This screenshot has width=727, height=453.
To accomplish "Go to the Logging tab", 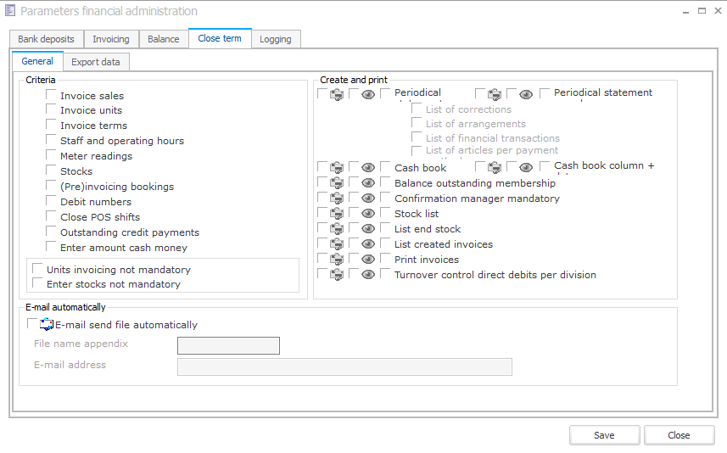I will click(x=276, y=39).
